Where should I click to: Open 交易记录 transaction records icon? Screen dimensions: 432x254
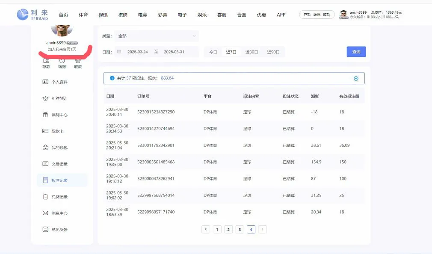pyautogui.click(x=45, y=164)
